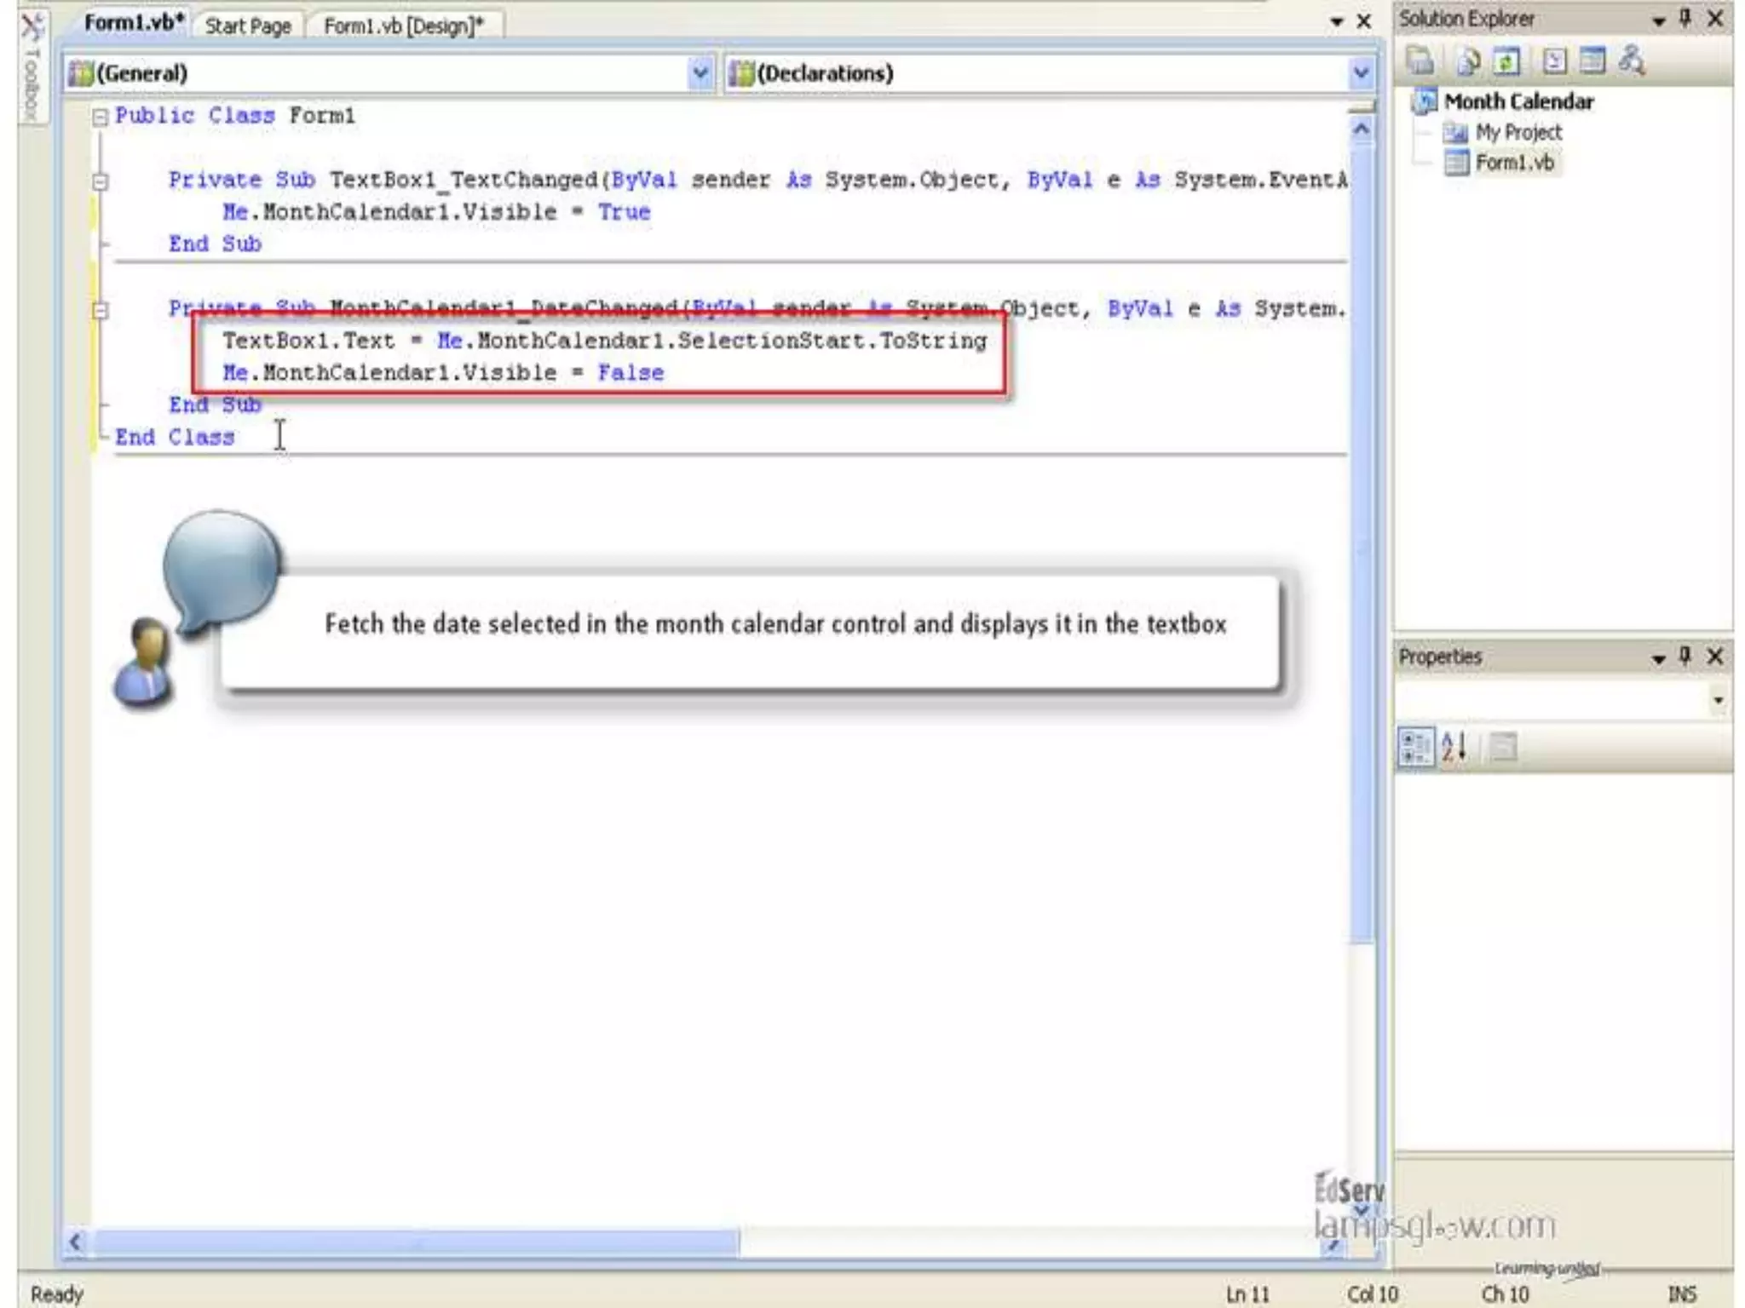Close the Properties panel

tap(1716, 656)
